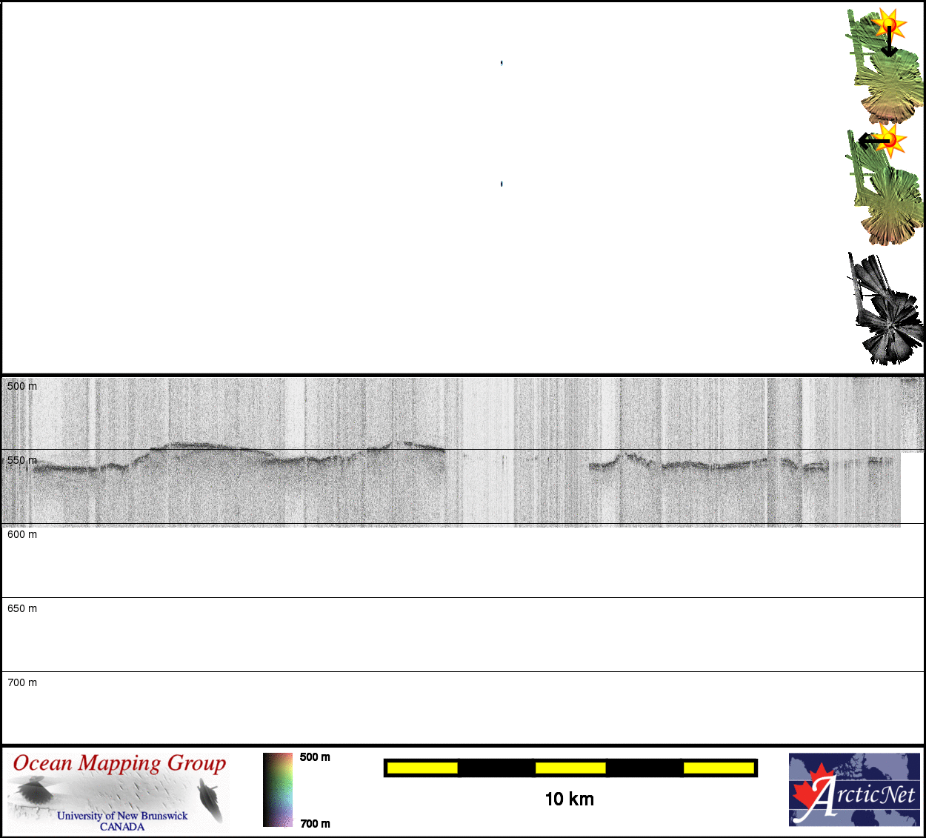Screen dimensions: 926x838
Task: Open the grayscale backscatter map thumbnail
Action: point(885,311)
